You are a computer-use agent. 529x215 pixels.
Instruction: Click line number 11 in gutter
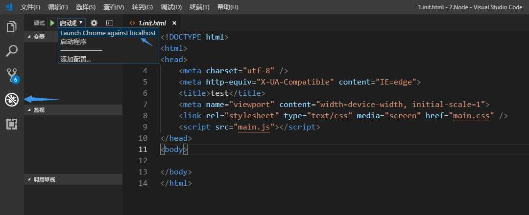(x=143, y=150)
